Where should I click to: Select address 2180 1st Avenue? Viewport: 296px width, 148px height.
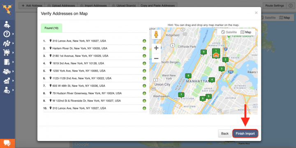(x=95, y=56)
